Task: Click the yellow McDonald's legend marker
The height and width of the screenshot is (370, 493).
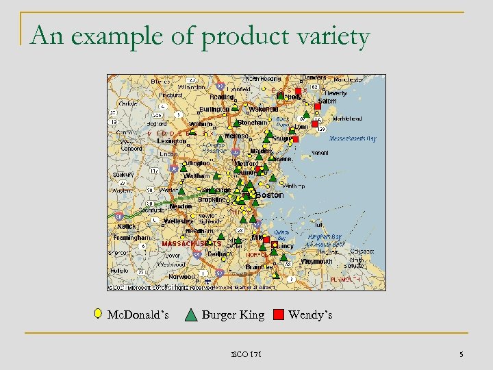Action: (98, 314)
